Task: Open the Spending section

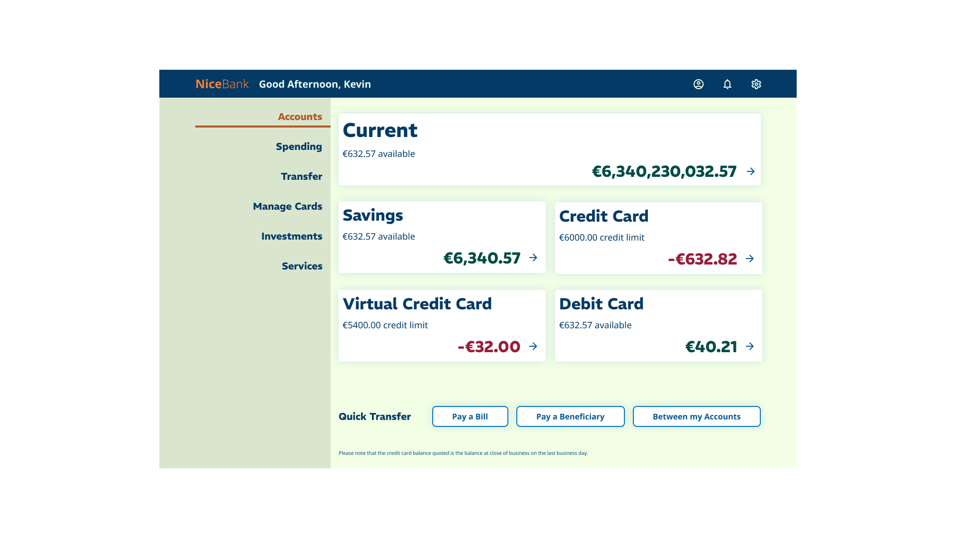Action: click(299, 146)
